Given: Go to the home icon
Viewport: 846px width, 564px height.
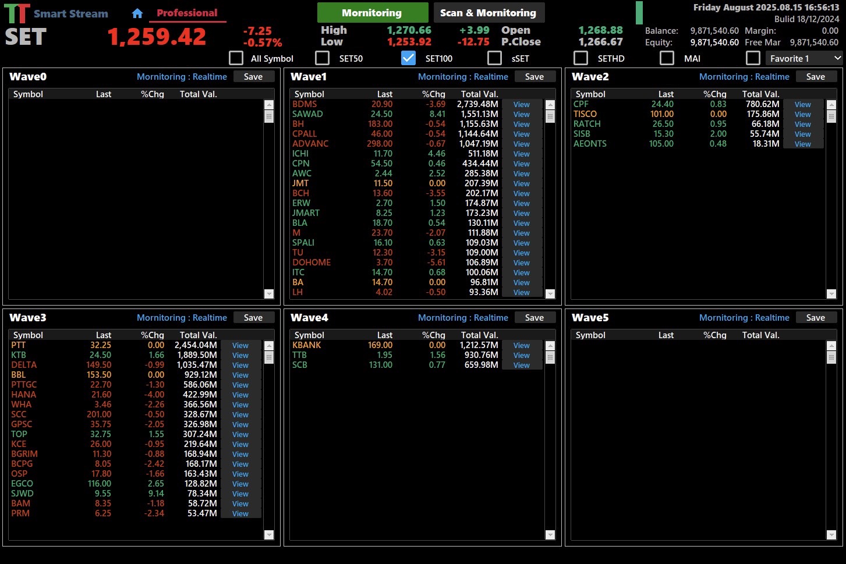Looking at the screenshot, I should coord(137,13).
